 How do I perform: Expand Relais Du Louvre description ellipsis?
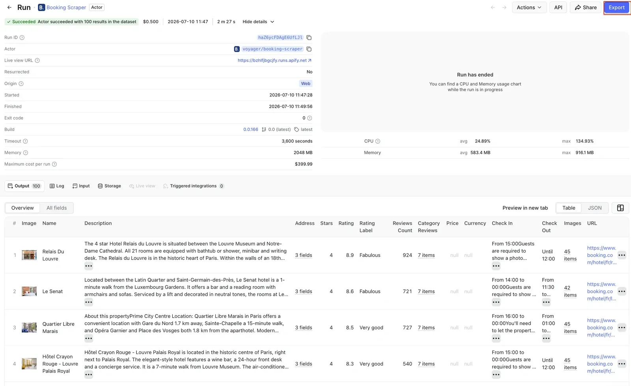click(x=89, y=266)
